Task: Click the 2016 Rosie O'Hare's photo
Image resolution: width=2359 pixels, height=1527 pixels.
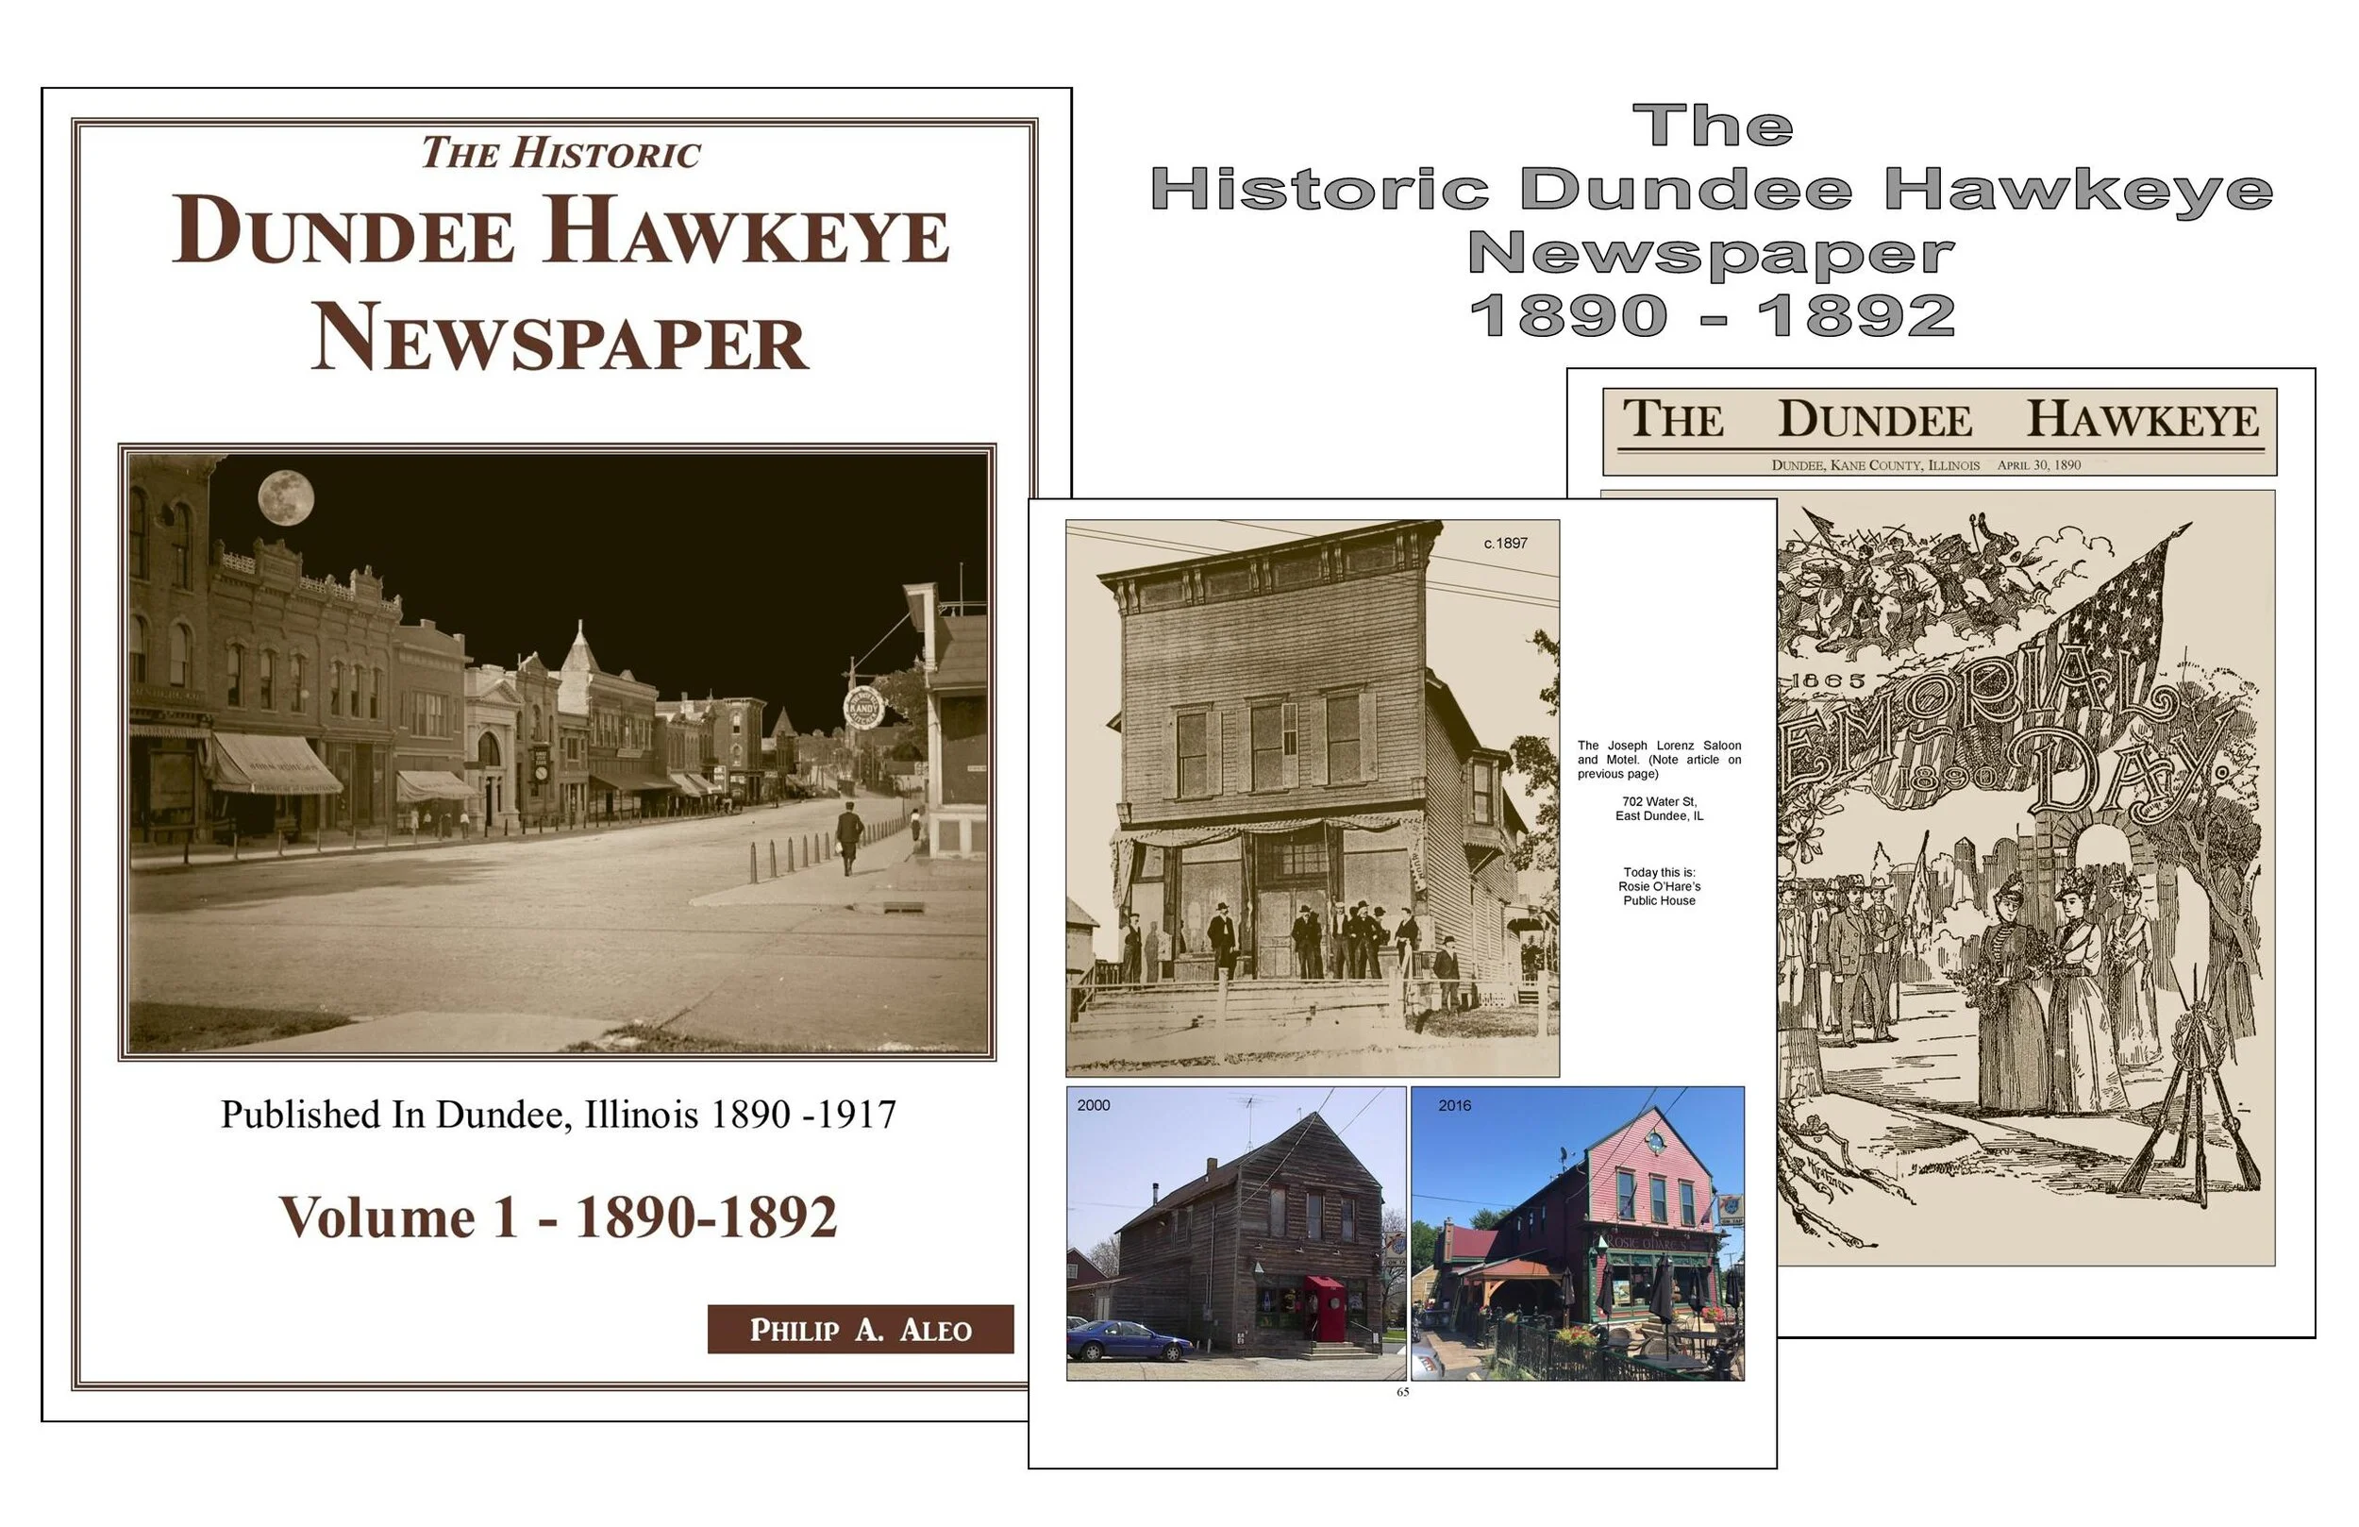Action: pos(1576,1233)
